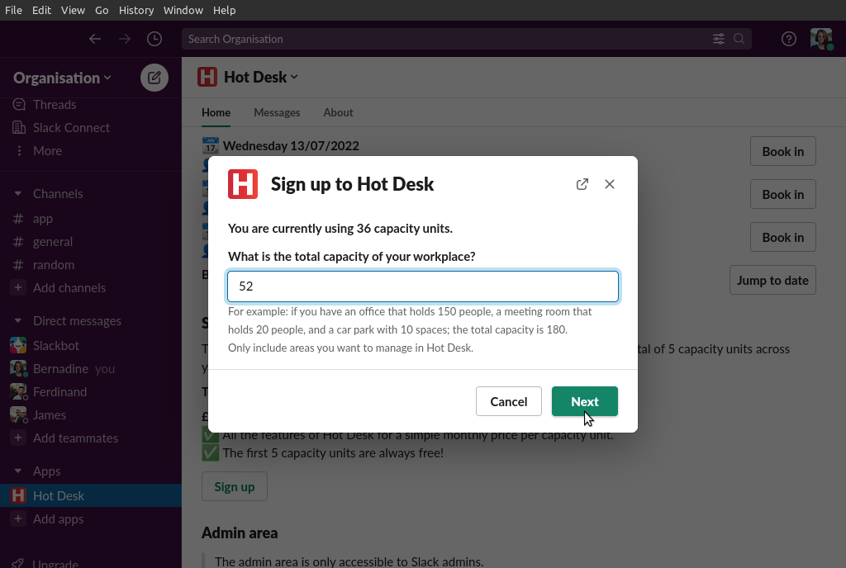
Task: Click Add apps
Action: pos(59,519)
